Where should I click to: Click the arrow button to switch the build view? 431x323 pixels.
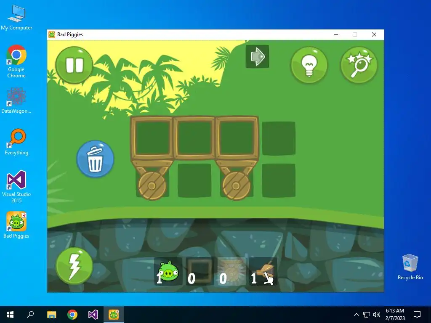pos(257,57)
